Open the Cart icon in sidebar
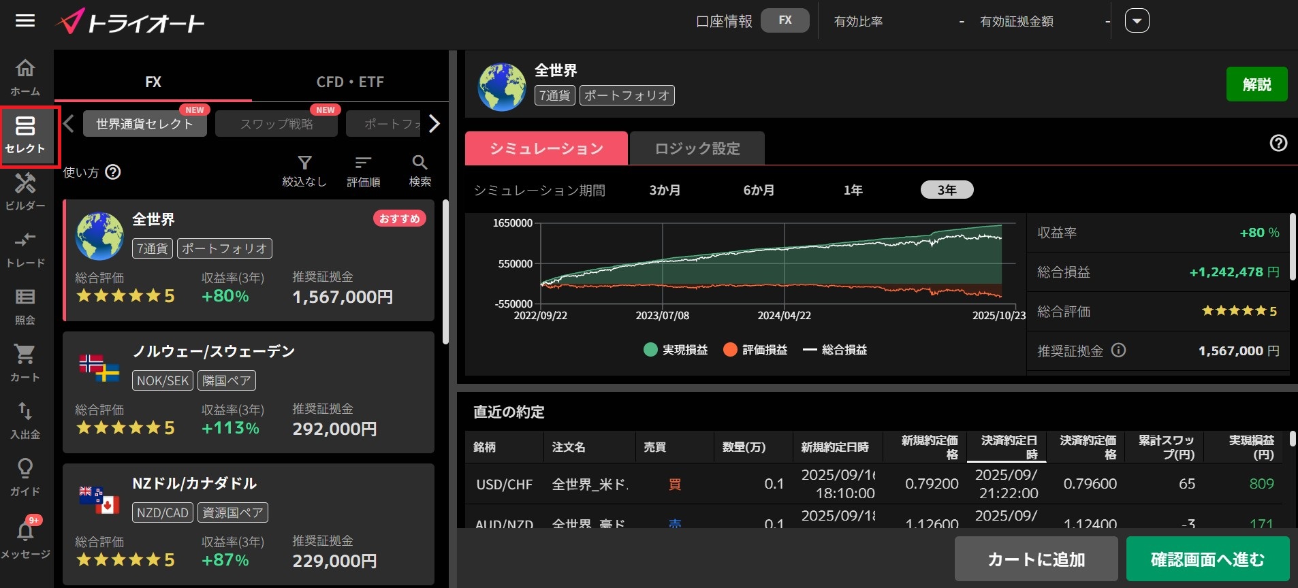 pyautogui.click(x=25, y=362)
